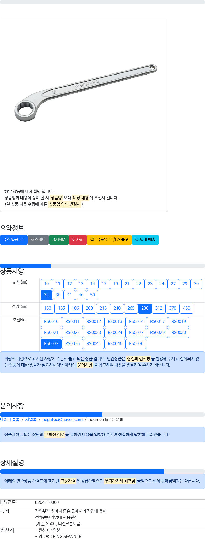Click the red 아사히 brand tag
Viewport: 205px width, 540px height.
click(78, 240)
